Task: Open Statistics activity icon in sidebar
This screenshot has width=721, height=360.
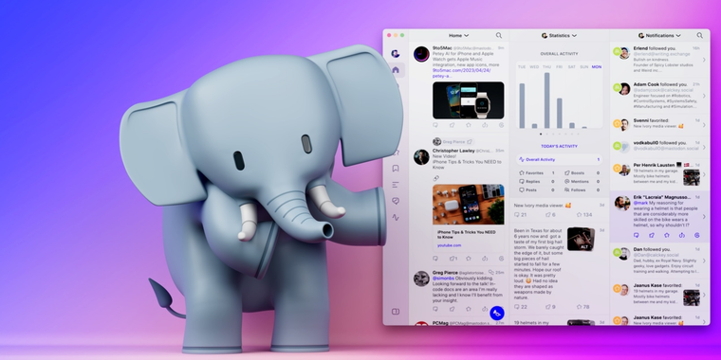Action: 396,218
